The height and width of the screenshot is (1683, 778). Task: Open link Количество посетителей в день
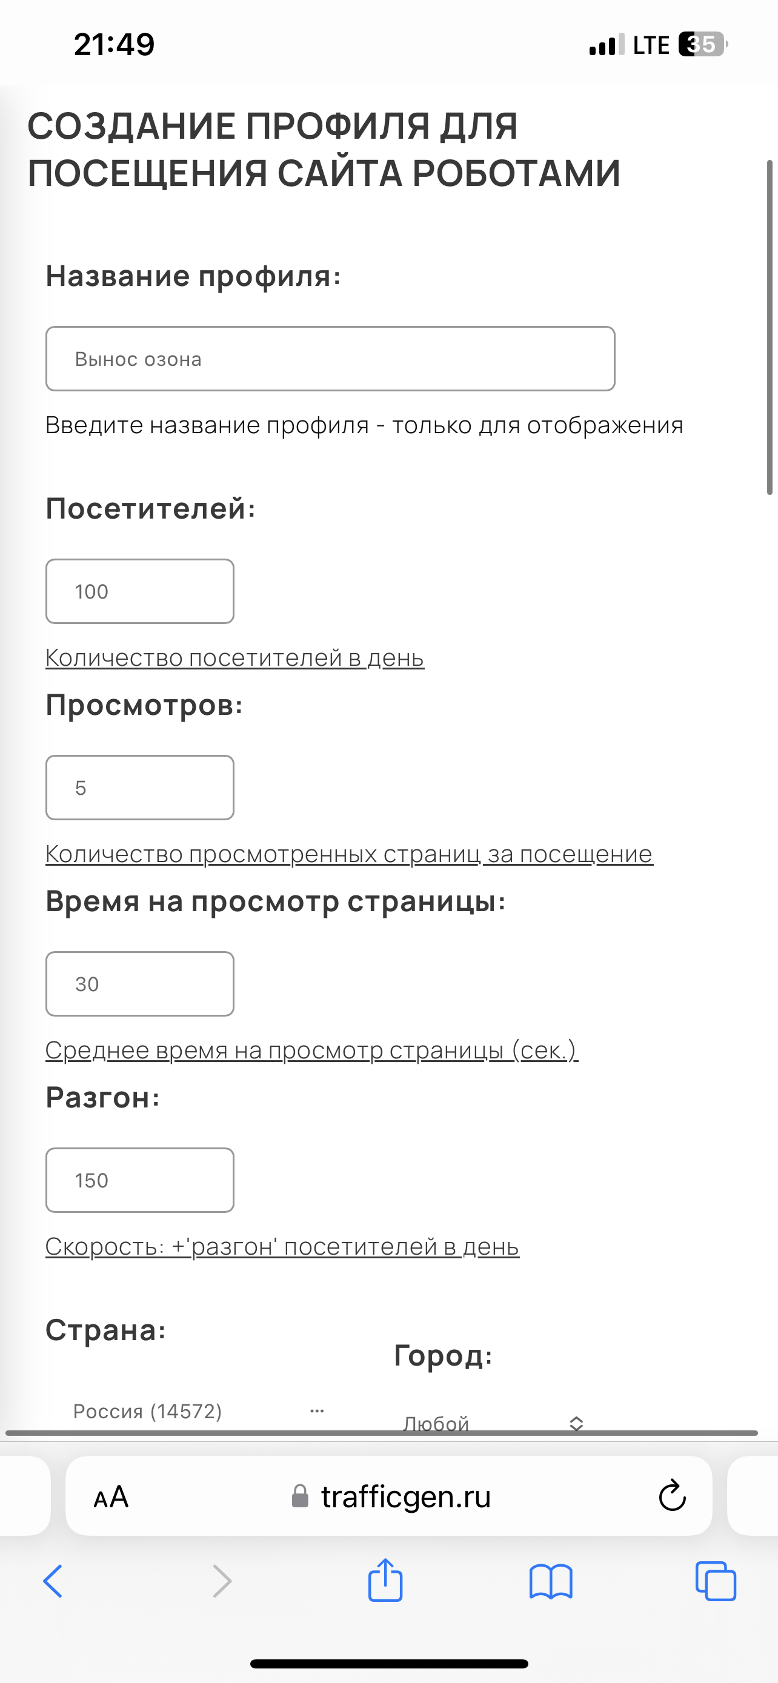tap(234, 658)
